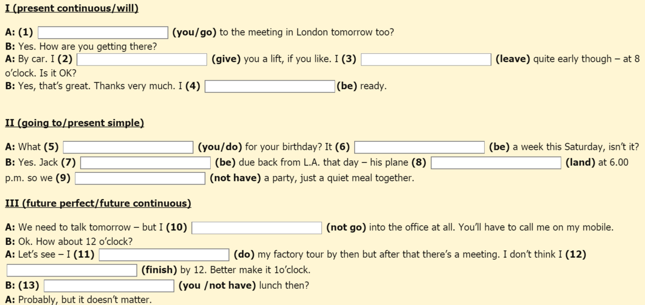This screenshot has width=645, height=305.
Task: Click the '(finish)' verb hint
Action: coord(159,270)
